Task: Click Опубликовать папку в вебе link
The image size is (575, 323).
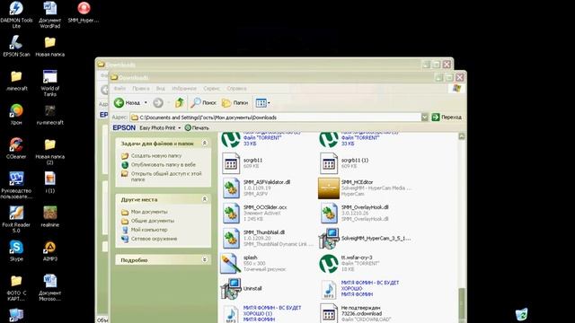Action: (x=164, y=165)
